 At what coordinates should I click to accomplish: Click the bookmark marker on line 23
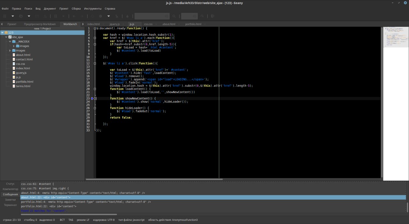[92, 99]
